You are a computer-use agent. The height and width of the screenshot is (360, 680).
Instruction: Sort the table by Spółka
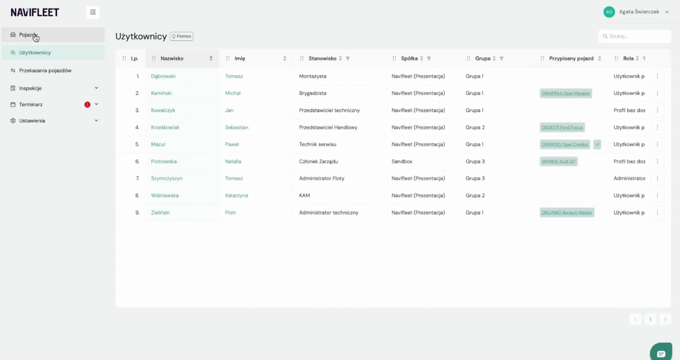[421, 58]
